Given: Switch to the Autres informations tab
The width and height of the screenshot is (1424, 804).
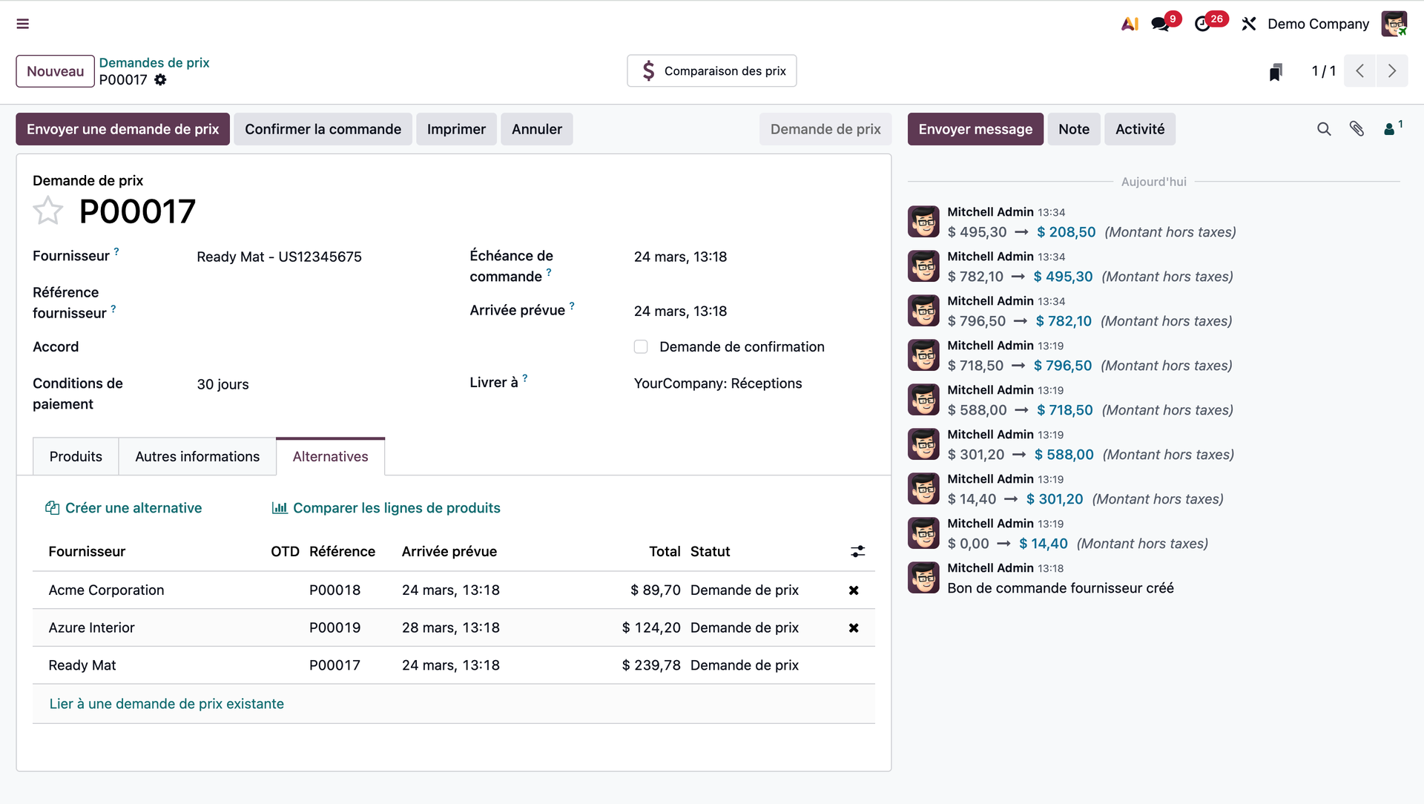Looking at the screenshot, I should tap(197, 456).
